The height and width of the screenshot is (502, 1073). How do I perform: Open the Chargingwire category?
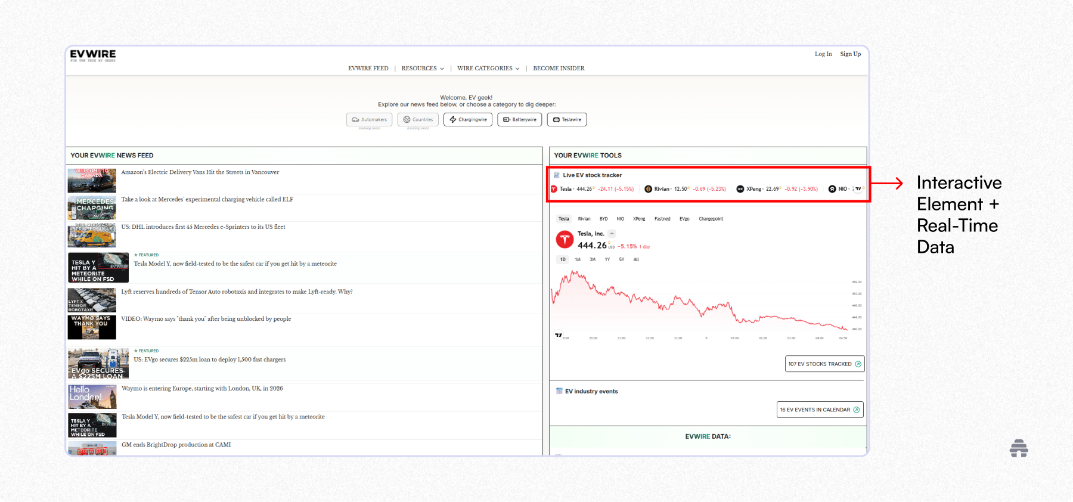(468, 120)
